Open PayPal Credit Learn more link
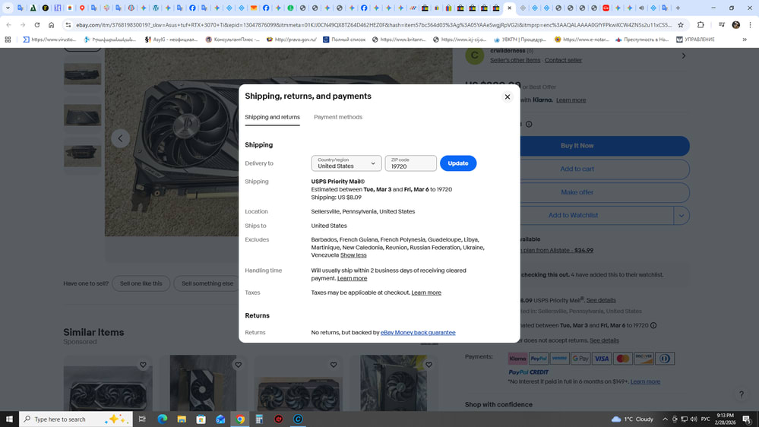 point(645,381)
